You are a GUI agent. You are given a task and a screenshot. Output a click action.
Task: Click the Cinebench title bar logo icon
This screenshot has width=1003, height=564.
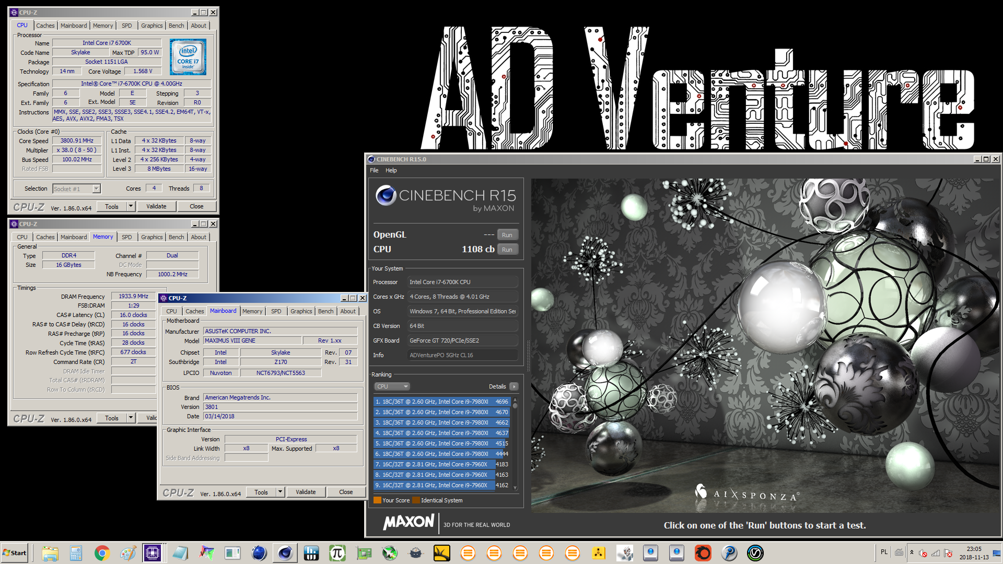[371, 159]
